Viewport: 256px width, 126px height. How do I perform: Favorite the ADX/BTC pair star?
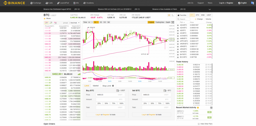click(178, 28)
